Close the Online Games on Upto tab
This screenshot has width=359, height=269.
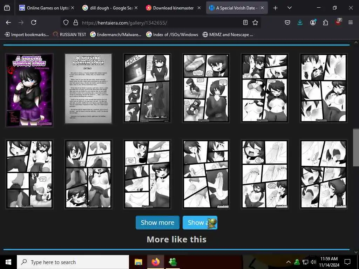(73, 8)
